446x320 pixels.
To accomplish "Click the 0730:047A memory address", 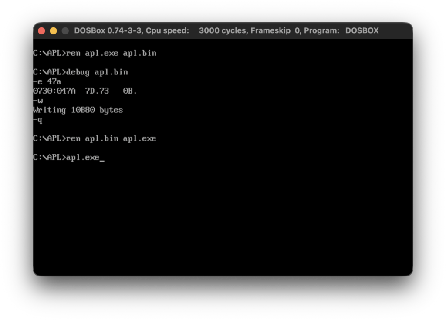I will (x=54, y=91).
